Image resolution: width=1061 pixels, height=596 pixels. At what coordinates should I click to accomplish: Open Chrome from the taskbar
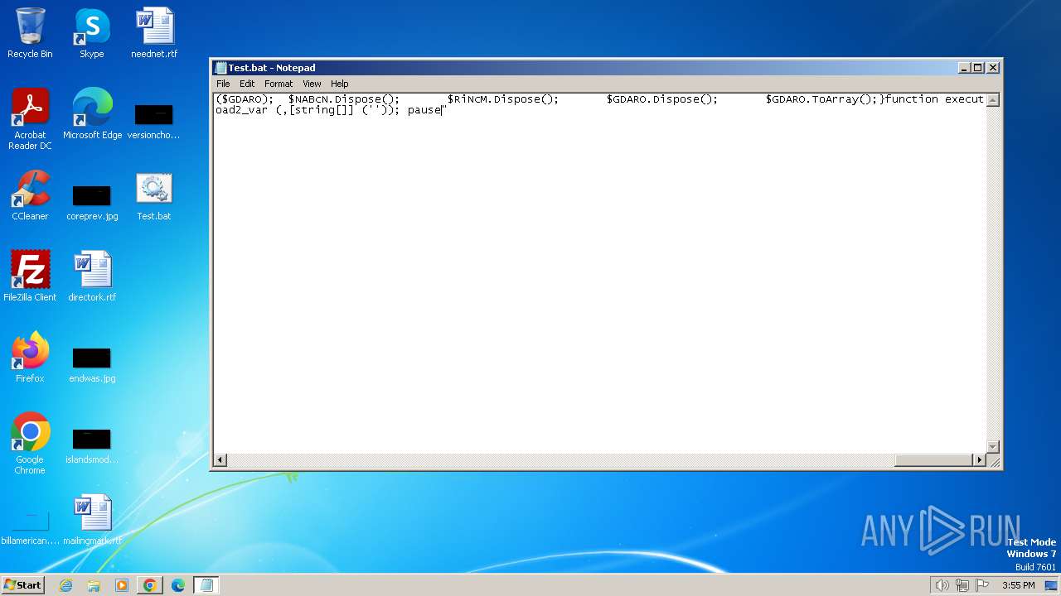click(x=150, y=585)
